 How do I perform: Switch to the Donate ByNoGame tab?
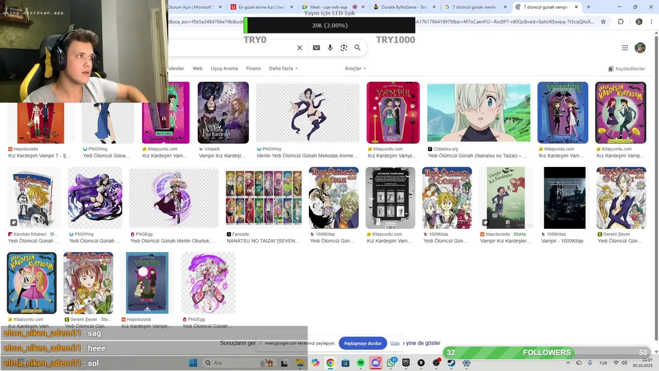pos(406,7)
